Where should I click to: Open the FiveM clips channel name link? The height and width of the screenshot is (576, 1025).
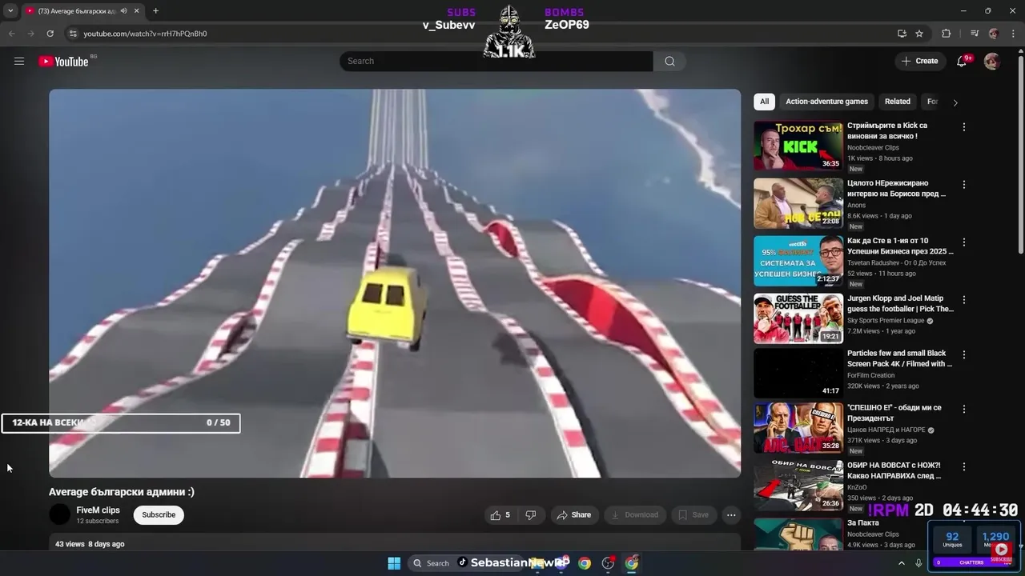pyautogui.click(x=98, y=510)
